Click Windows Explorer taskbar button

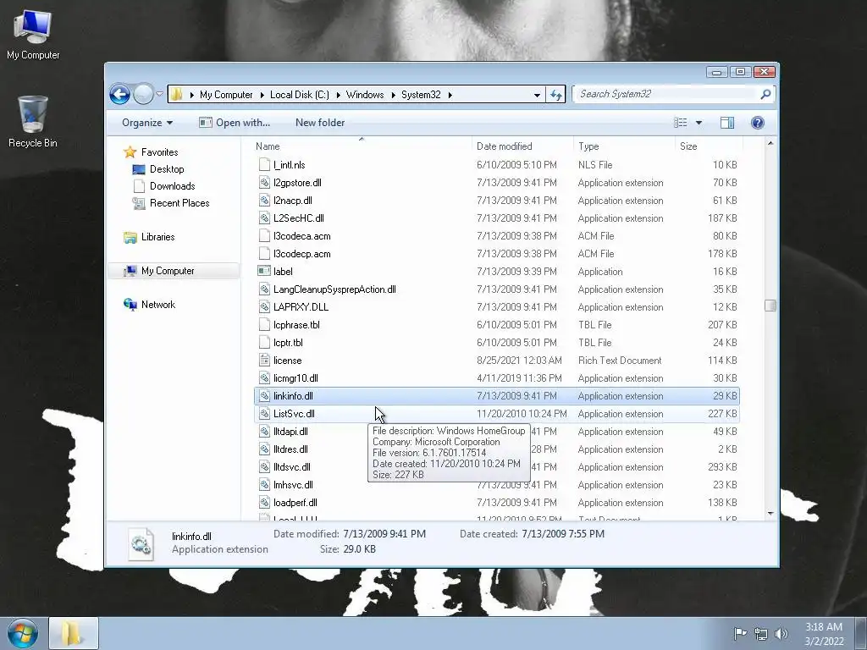point(73,633)
